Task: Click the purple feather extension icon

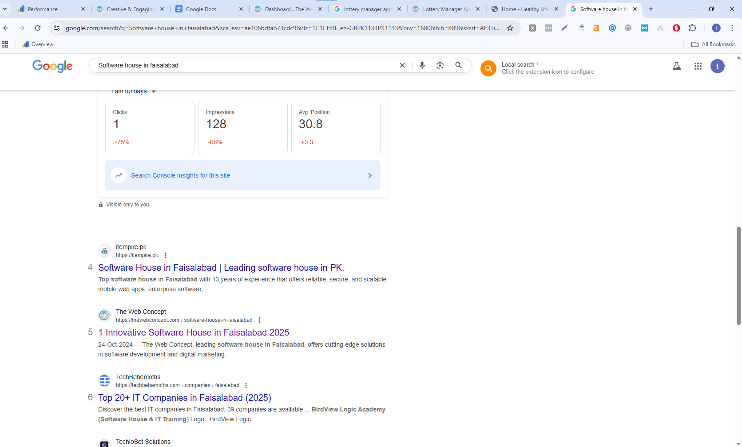Action: pyautogui.click(x=564, y=28)
